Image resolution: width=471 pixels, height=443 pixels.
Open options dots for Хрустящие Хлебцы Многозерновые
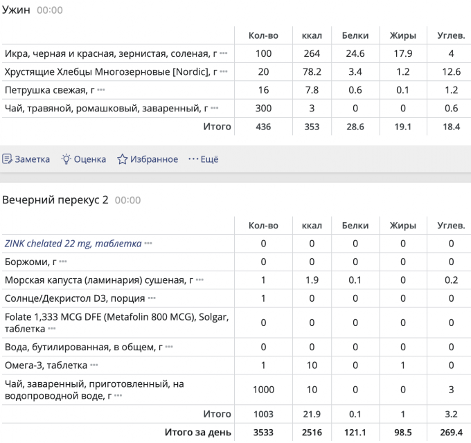pos(223,72)
